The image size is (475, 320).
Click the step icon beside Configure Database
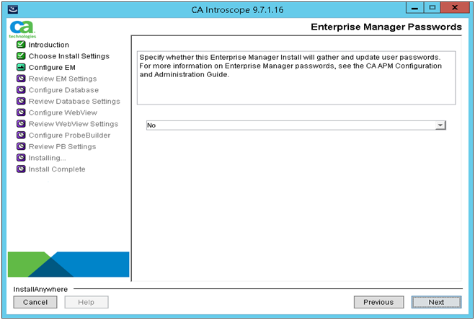click(x=21, y=90)
